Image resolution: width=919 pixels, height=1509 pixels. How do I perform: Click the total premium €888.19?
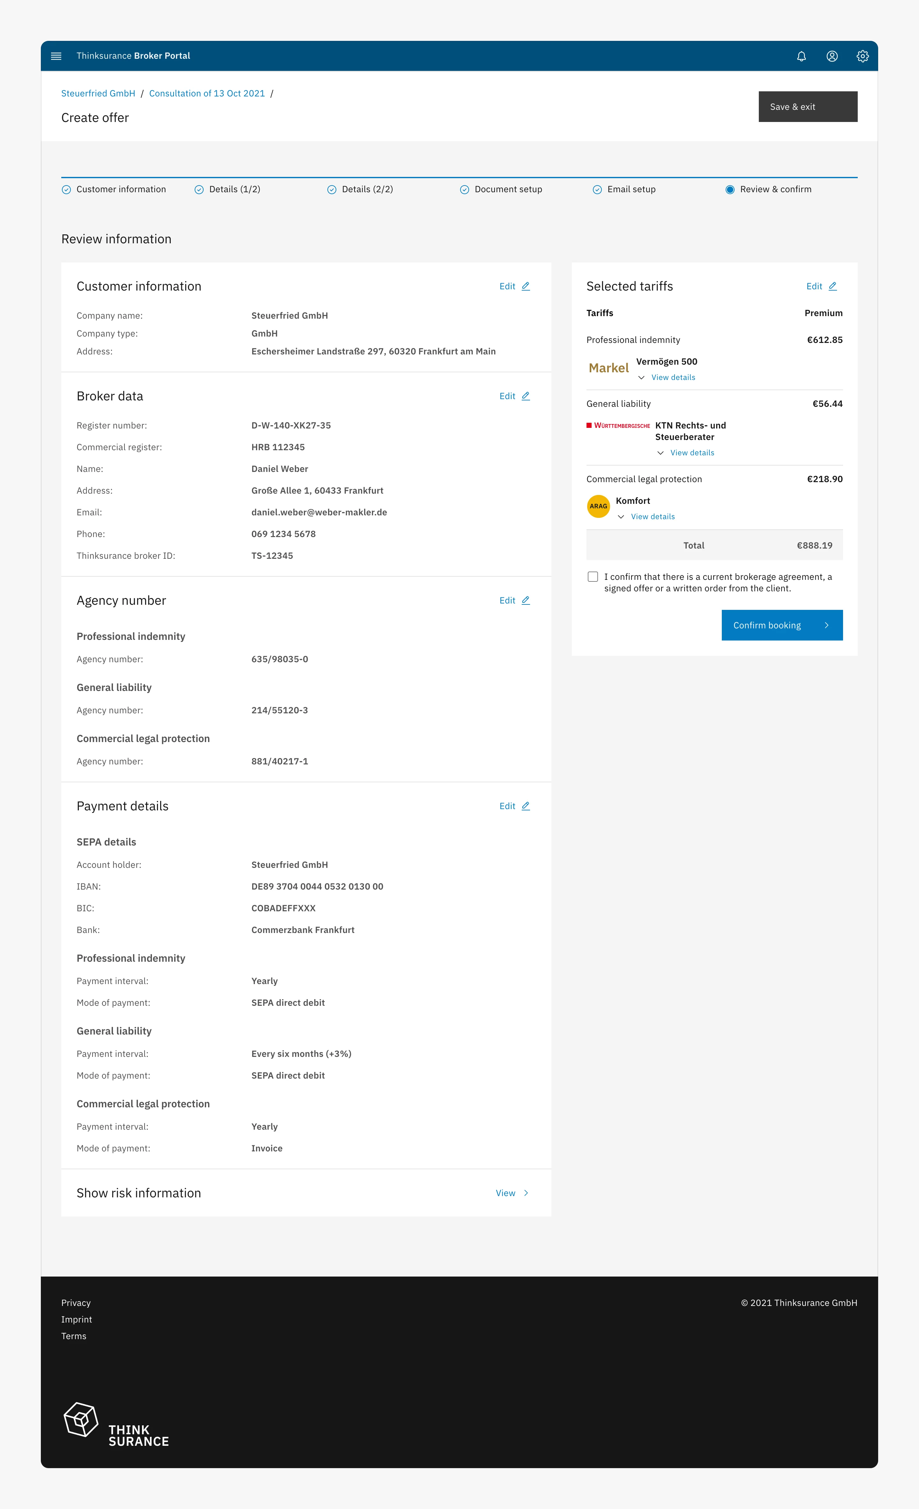pyautogui.click(x=814, y=546)
